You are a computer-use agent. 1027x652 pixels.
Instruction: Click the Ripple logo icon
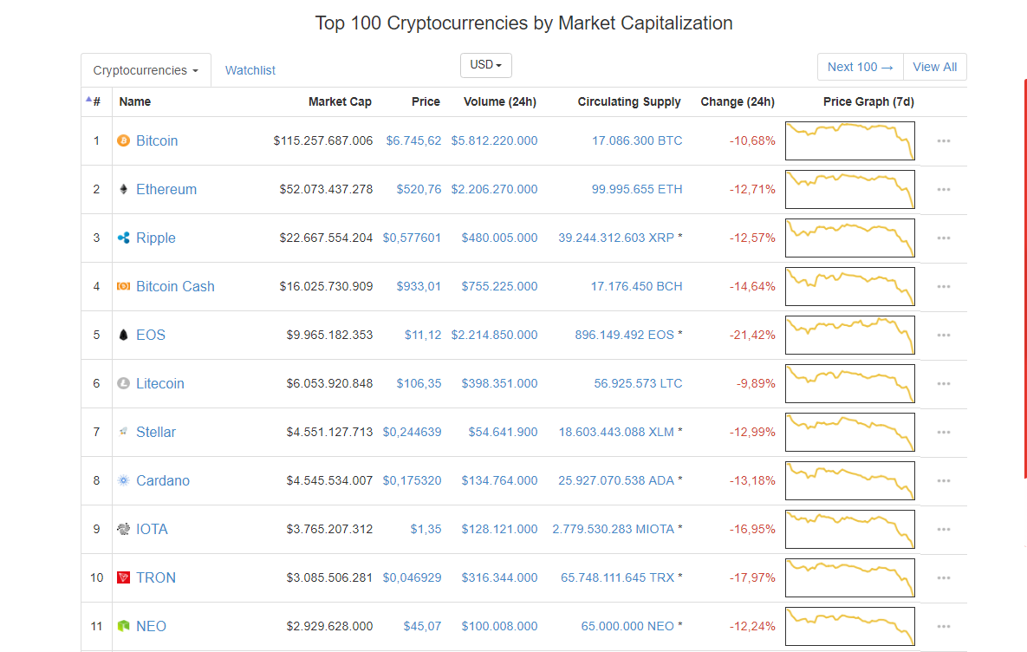(x=123, y=238)
